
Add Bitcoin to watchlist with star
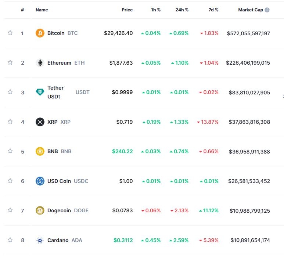click(10, 33)
